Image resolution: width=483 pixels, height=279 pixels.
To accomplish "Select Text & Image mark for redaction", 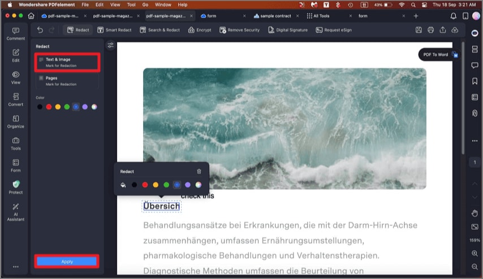I will 67,62.
